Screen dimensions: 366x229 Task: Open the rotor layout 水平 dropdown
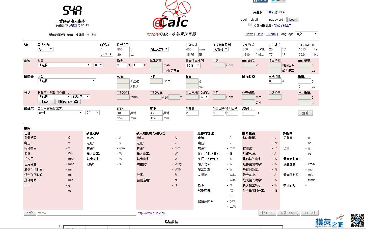tap(106, 54)
